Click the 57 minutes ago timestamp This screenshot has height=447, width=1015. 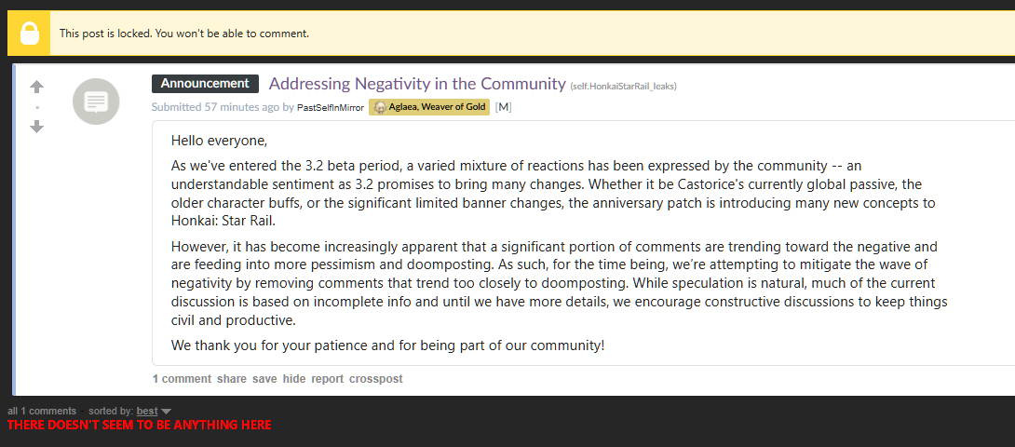[x=242, y=107]
